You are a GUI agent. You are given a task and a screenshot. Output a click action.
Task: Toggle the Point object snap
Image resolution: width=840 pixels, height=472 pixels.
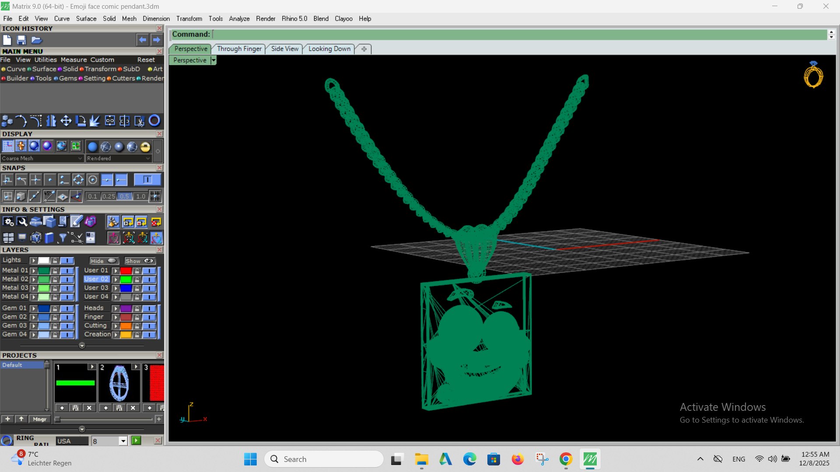pyautogui.click(x=50, y=180)
